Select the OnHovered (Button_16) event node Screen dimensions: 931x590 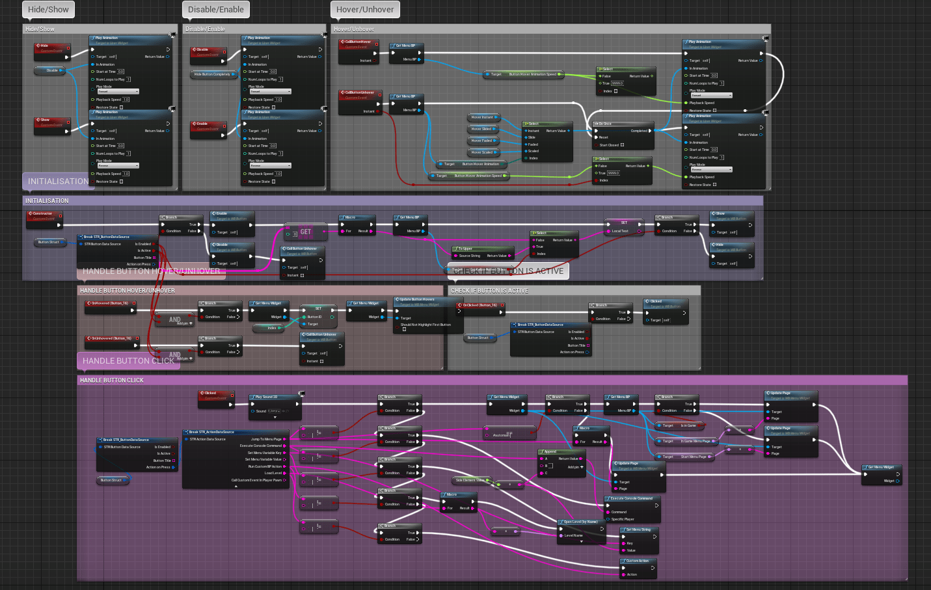109,303
